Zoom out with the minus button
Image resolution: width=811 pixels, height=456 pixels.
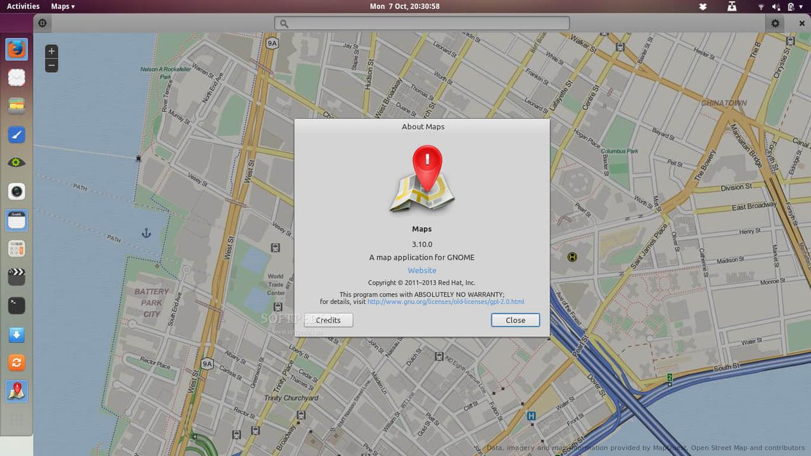point(51,65)
